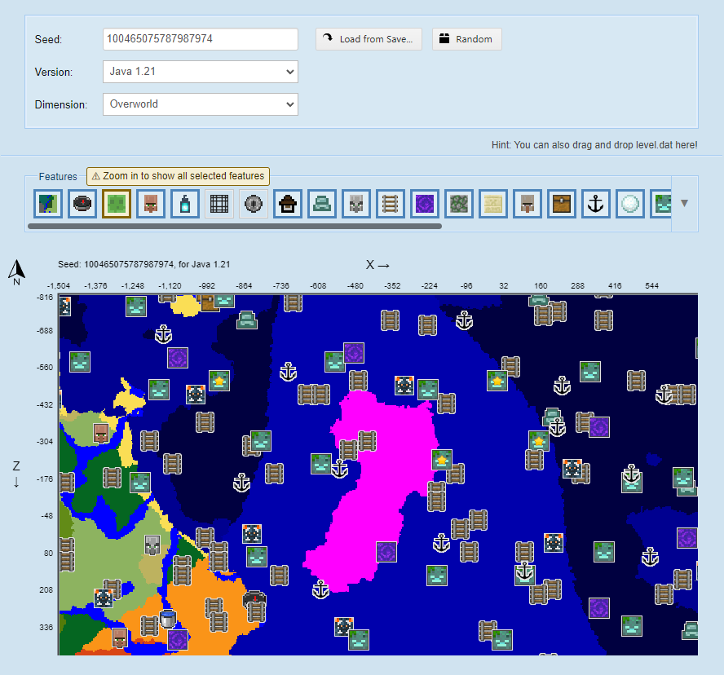The height and width of the screenshot is (675, 724).
Task: Click the white snowball Igloo feature icon
Action: [x=629, y=204]
